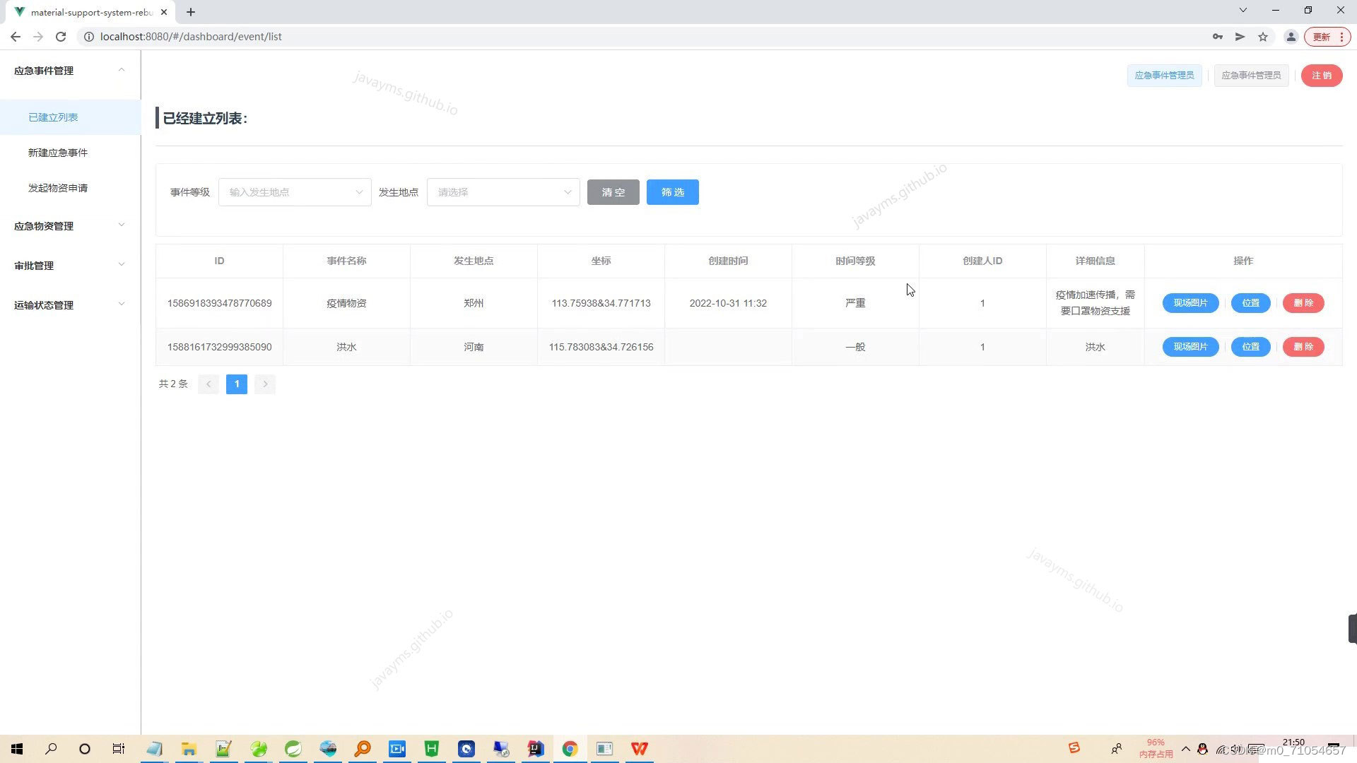The image size is (1357, 763).
Task: Reload the page with refresh icon
Action: click(61, 37)
